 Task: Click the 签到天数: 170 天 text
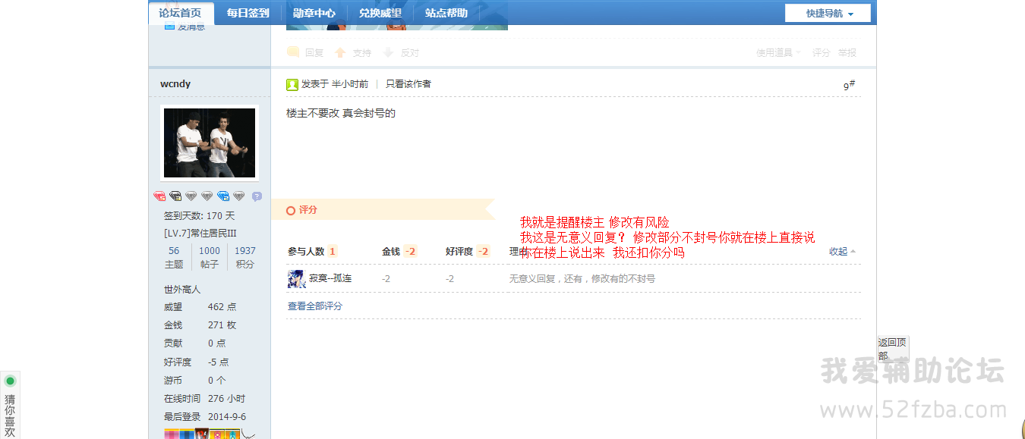tap(200, 216)
